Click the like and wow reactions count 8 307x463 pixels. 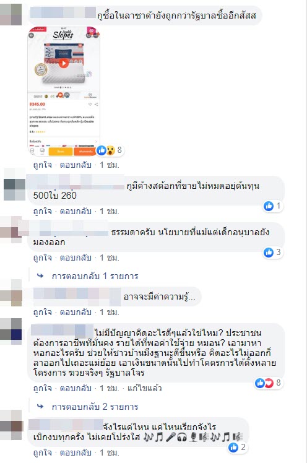tap(110, 150)
